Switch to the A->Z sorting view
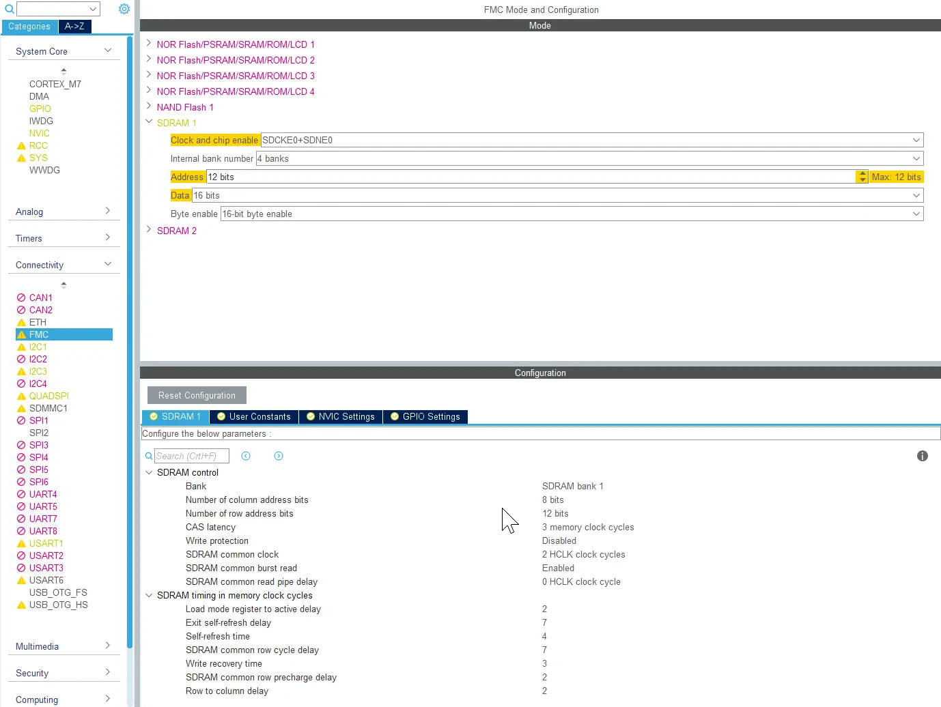Viewport: 941px width, 707px height. (74, 27)
